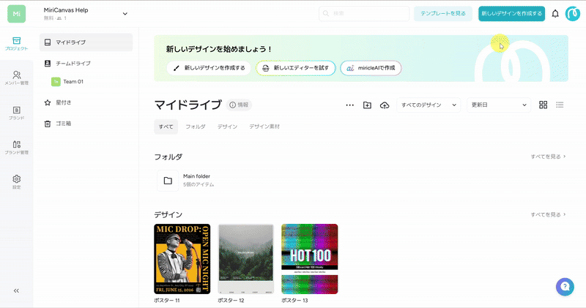Open the three-dots more options menu
The height and width of the screenshot is (308, 586).
pyautogui.click(x=350, y=105)
